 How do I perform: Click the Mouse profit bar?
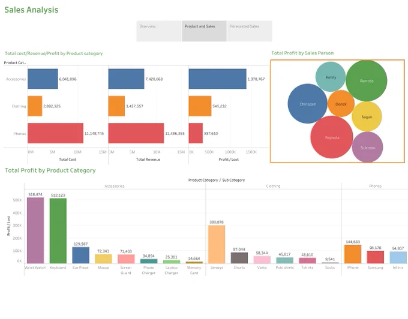tap(103, 258)
